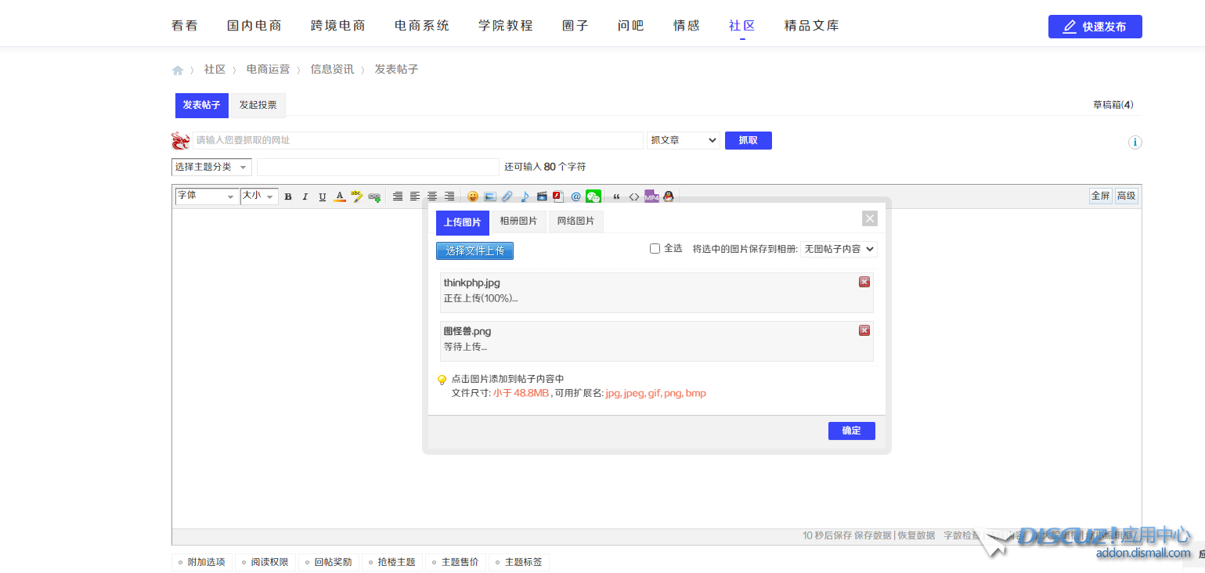Toggle underline formatting in the editor
This screenshot has height=573, width=1205.
(x=323, y=196)
